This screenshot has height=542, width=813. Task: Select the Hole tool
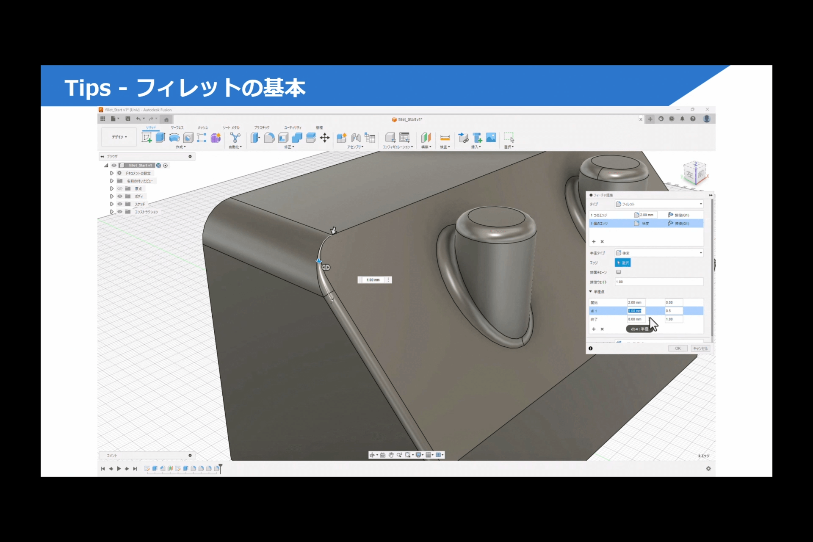tap(188, 138)
